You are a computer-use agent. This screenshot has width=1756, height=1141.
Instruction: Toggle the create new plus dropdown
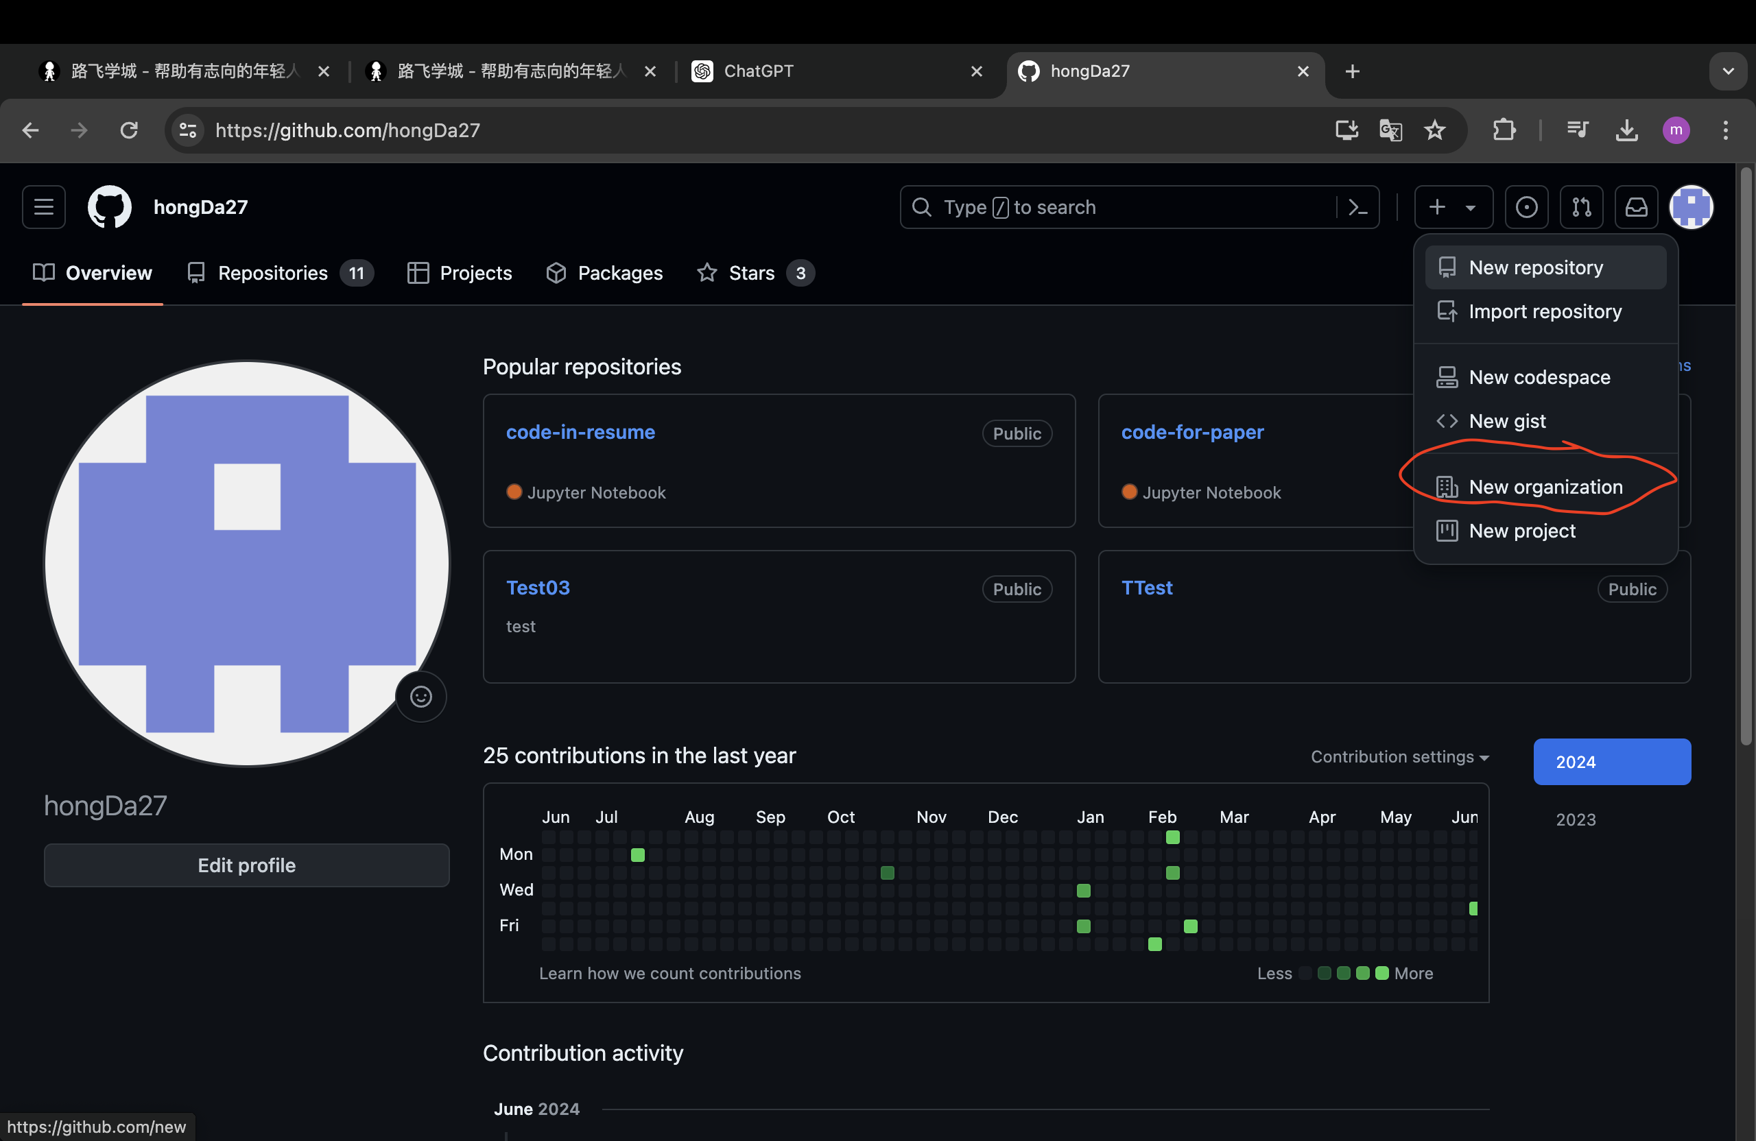(1454, 207)
